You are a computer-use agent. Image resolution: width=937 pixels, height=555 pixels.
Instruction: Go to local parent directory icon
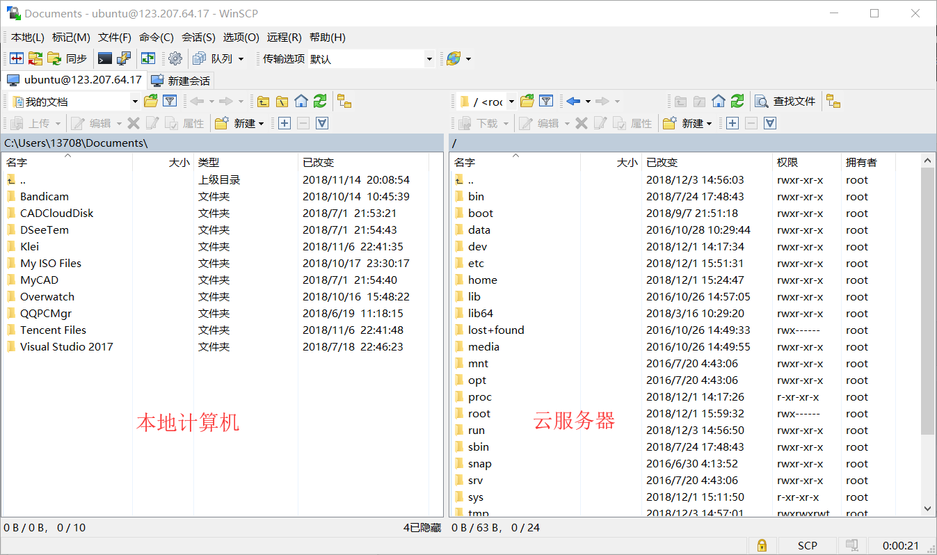point(263,102)
